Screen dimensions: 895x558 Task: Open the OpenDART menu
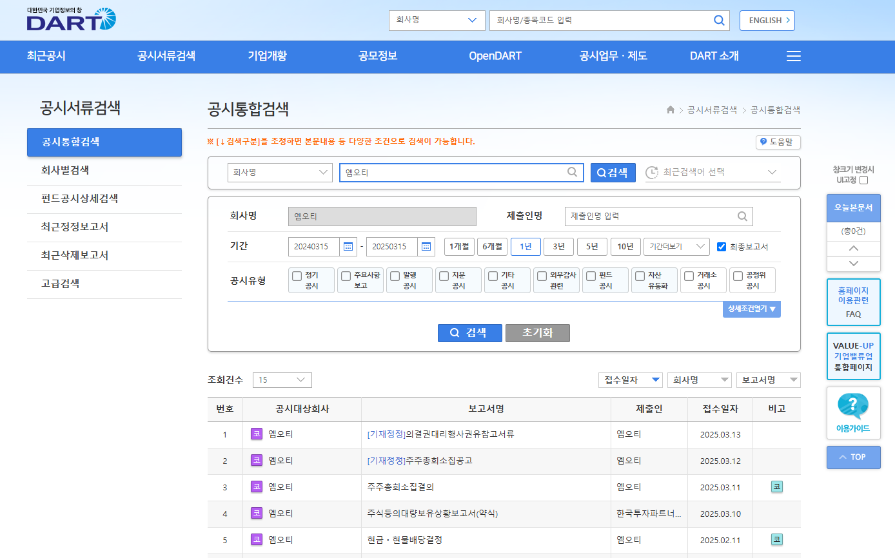click(x=495, y=56)
